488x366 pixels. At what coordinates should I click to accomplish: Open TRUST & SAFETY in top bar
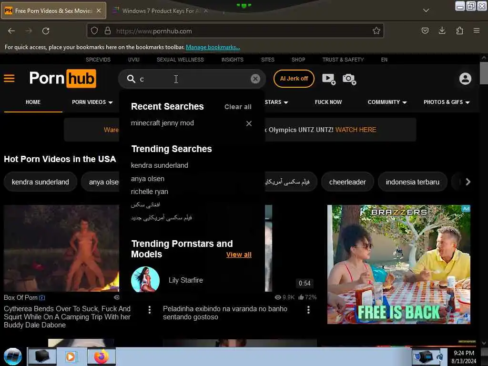pyautogui.click(x=343, y=60)
